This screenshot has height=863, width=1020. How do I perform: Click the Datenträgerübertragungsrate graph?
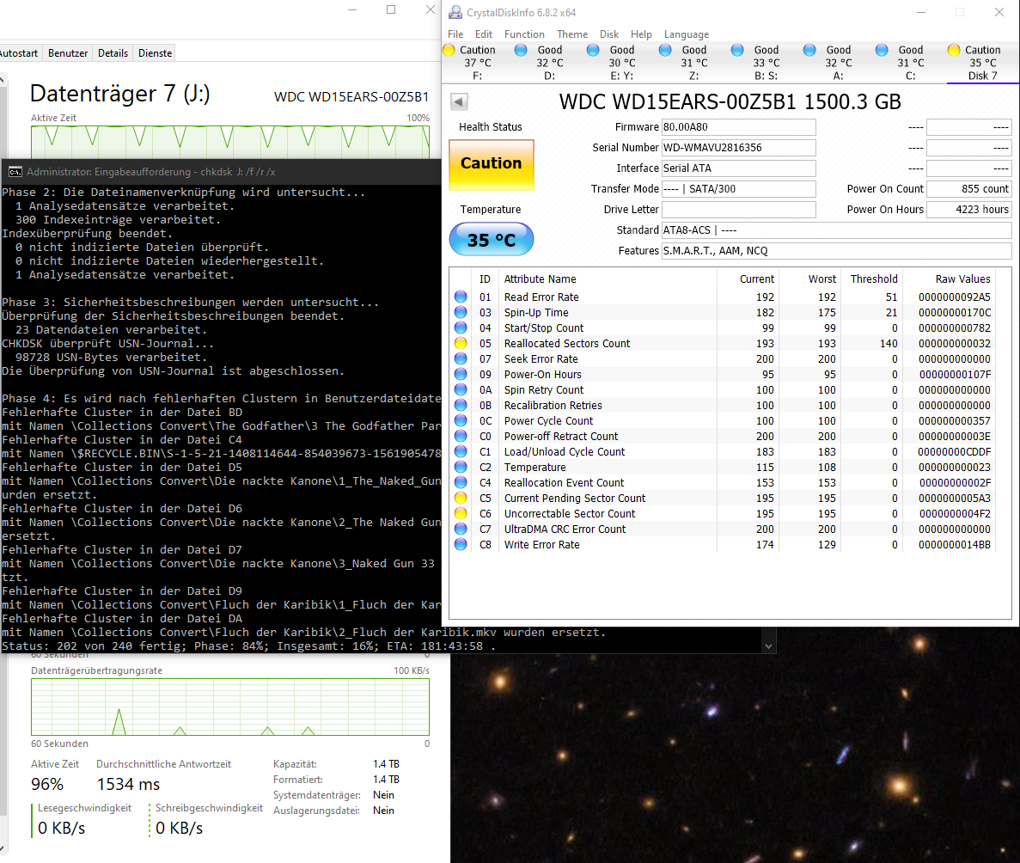(x=230, y=707)
